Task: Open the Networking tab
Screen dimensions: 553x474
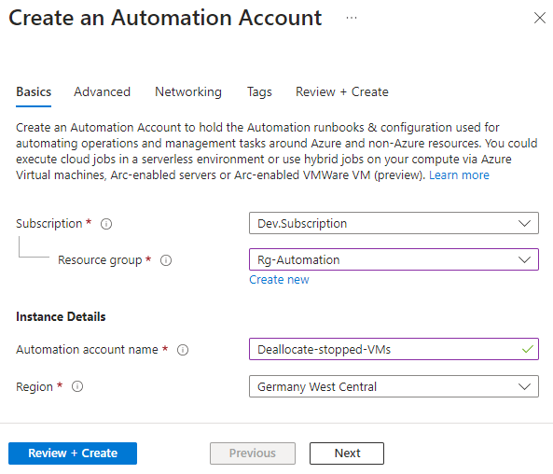Action: [x=188, y=91]
